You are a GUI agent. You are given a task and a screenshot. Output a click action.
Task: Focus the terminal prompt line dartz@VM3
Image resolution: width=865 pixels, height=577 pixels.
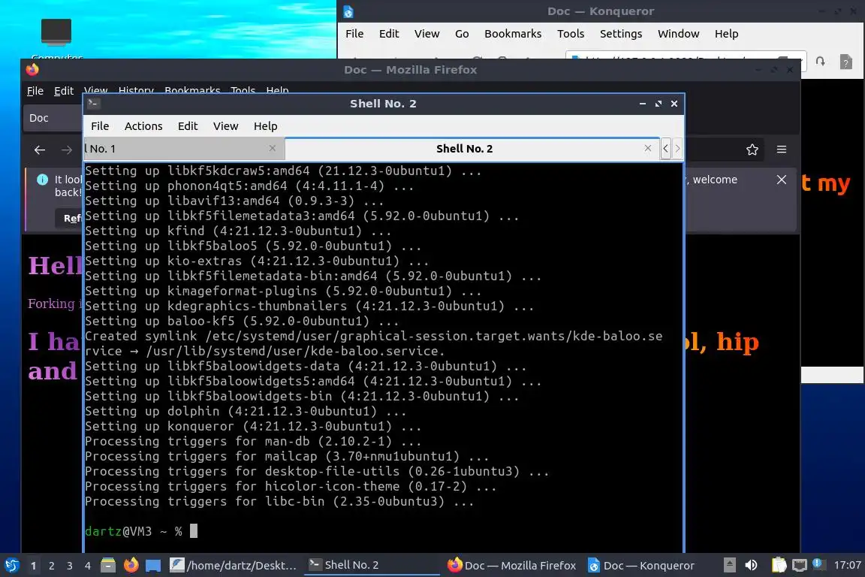pos(140,531)
